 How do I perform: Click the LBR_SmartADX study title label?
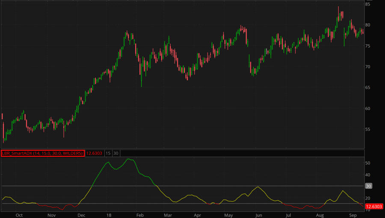tap(42, 153)
